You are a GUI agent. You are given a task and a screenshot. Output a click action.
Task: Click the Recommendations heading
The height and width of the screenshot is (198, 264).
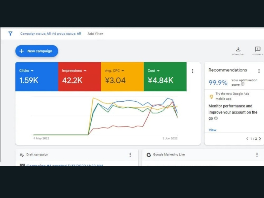pyautogui.click(x=228, y=70)
